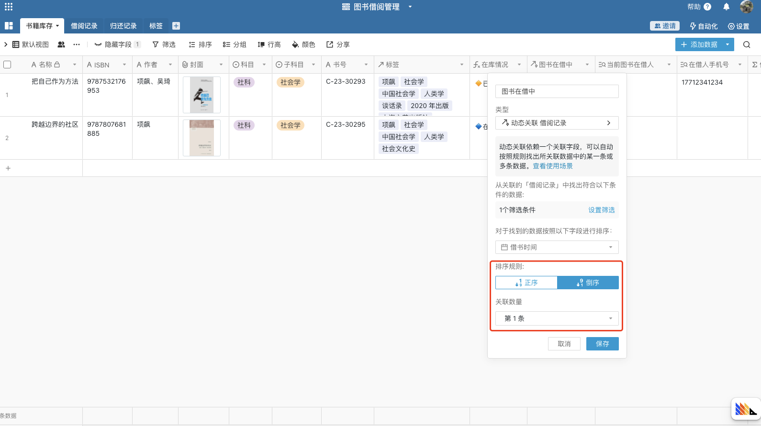Image resolution: width=761 pixels, height=426 pixels.
Task: Open the app grid launcher icon
Action: 9,7
